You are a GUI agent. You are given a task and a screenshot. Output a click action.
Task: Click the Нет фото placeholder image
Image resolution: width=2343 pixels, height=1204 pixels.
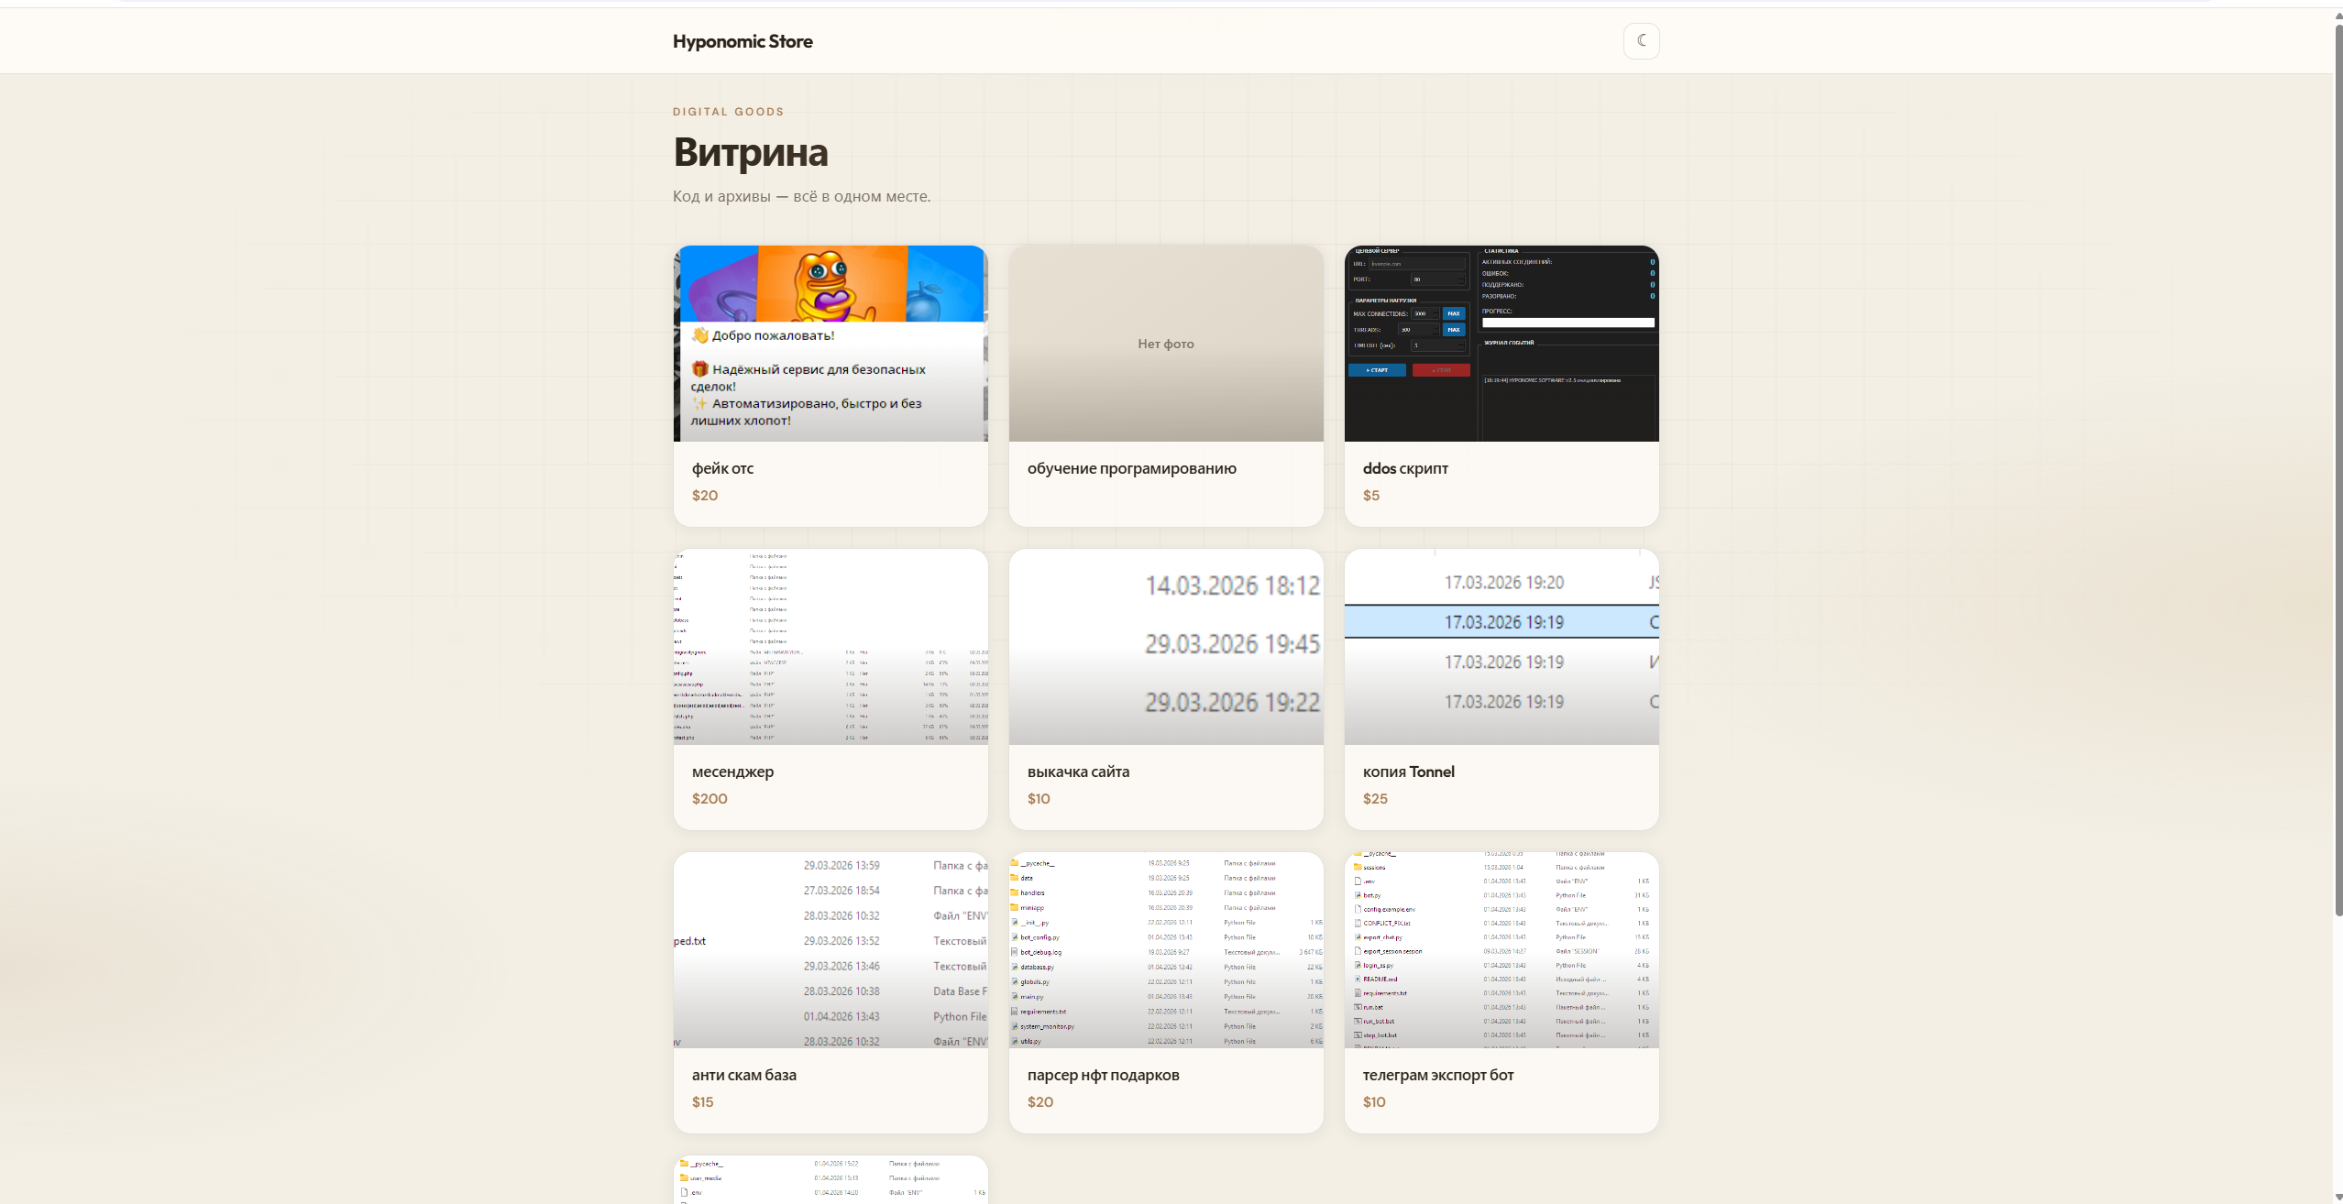pyautogui.click(x=1166, y=344)
